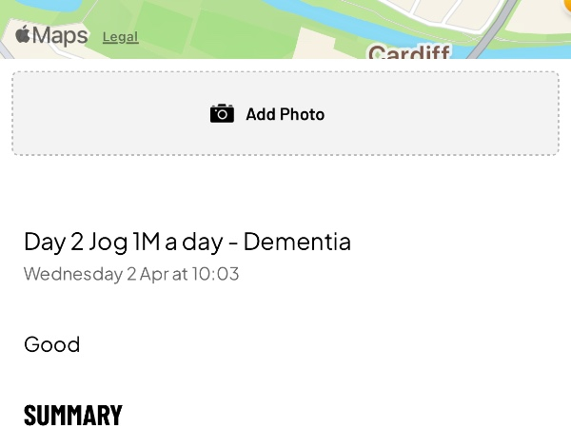Click the Apple Maps logo
The width and height of the screenshot is (571, 428).
pos(23,36)
